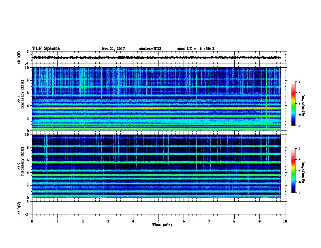This screenshot has width=321, height=248.
Task: Click the "4" tick on ch.2 frequency axis
Action: (x=28, y=173)
